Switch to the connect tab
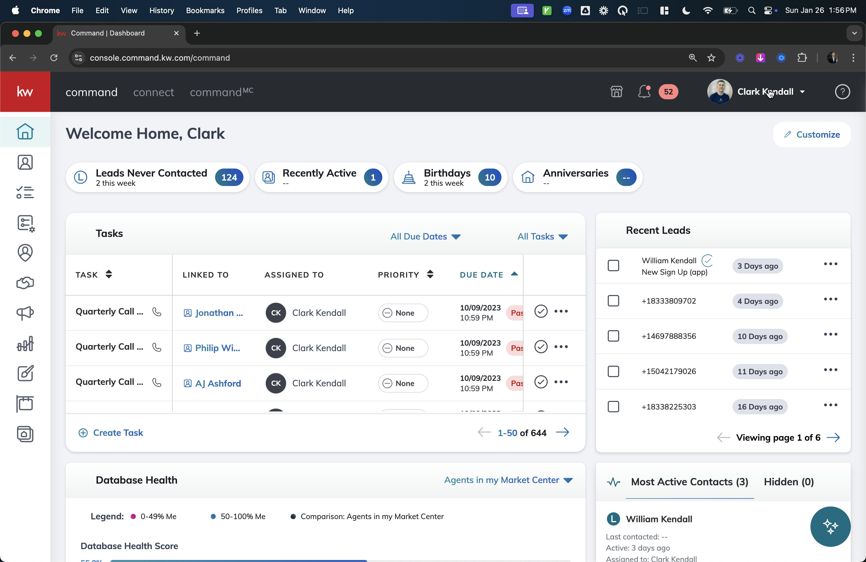Viewport: 866px width, 562px height. [x=153, y=92]
